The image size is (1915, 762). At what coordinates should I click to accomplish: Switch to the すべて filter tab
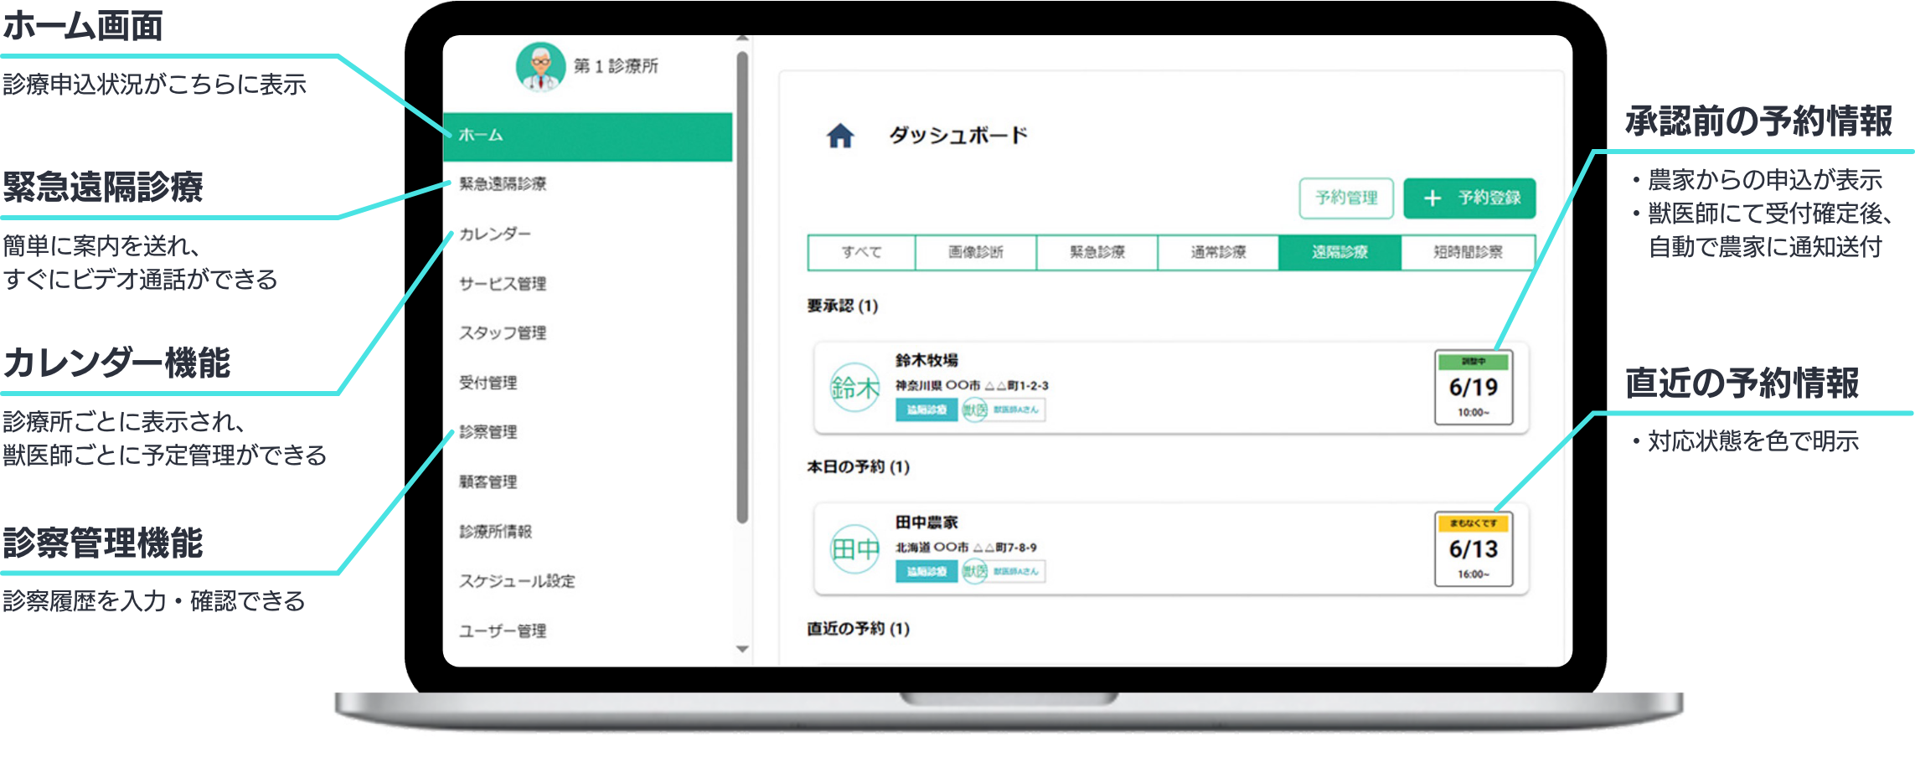pos(861,252)
